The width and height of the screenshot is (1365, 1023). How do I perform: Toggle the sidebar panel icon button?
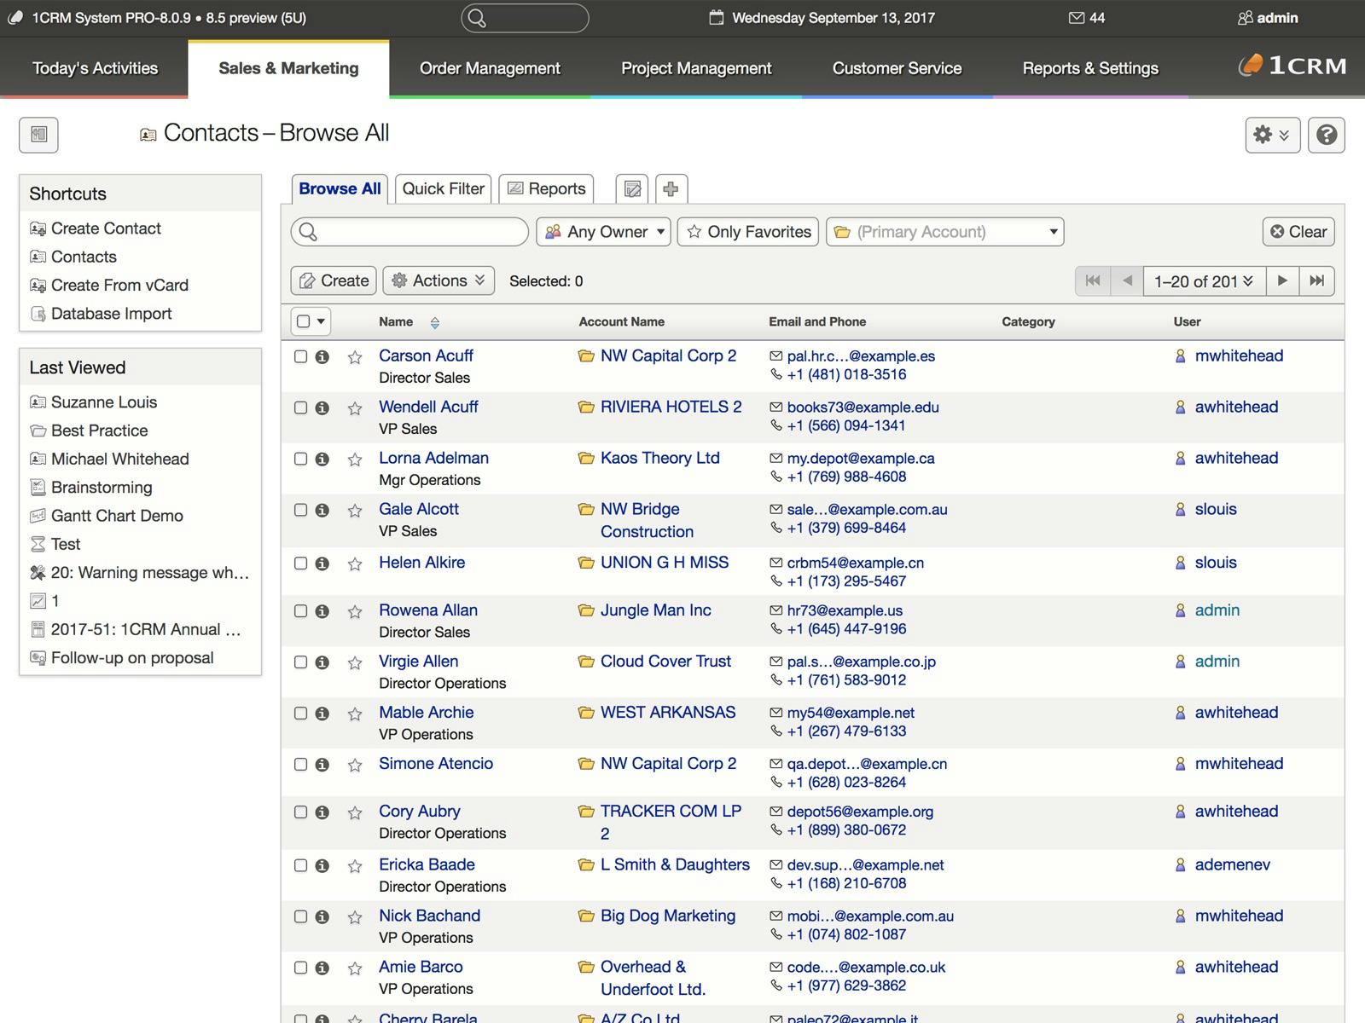[38, 135]
